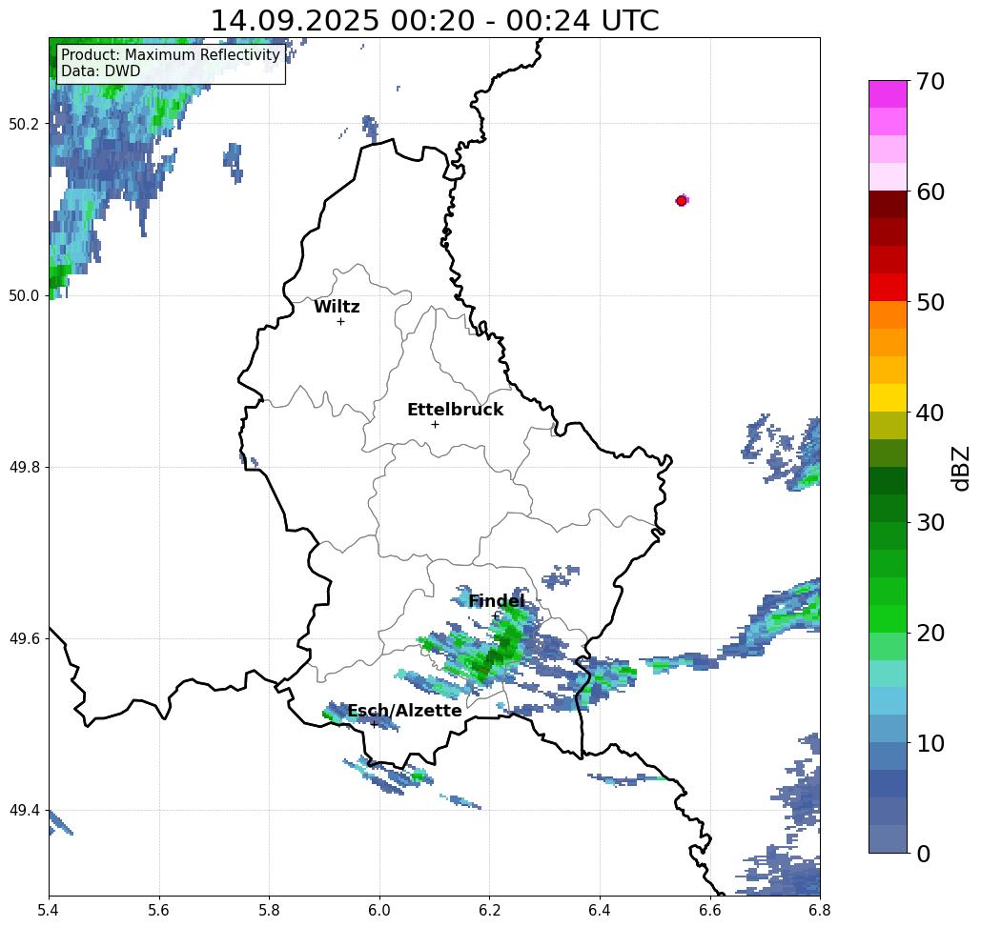981x927 pixels.
Task: Select the Wiltz city label
Action: coord(337,307)
